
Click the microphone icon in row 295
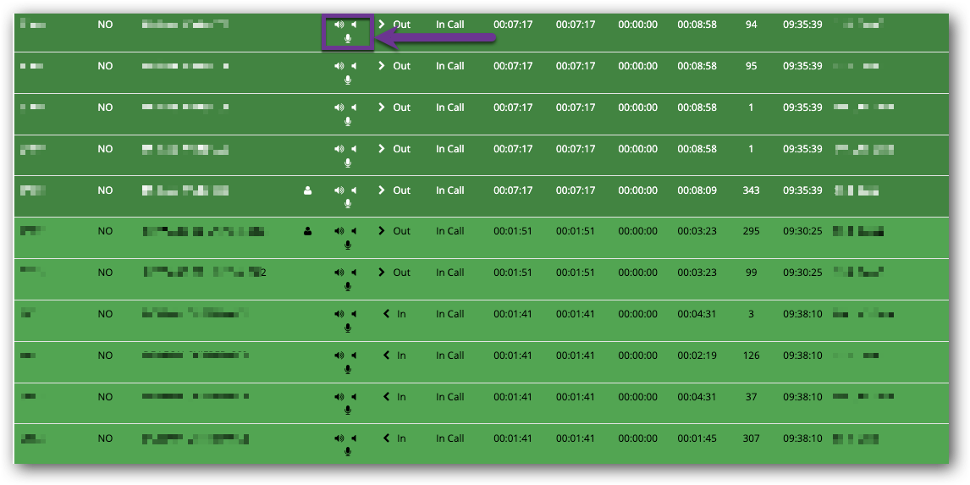[x=348, y=245]
